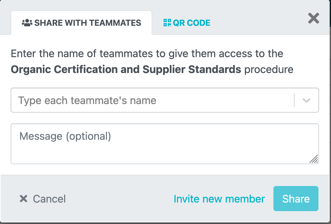Screen dimensions: 331x224
Task: Click the X icon beside Cancel
Action: [24, 199]
